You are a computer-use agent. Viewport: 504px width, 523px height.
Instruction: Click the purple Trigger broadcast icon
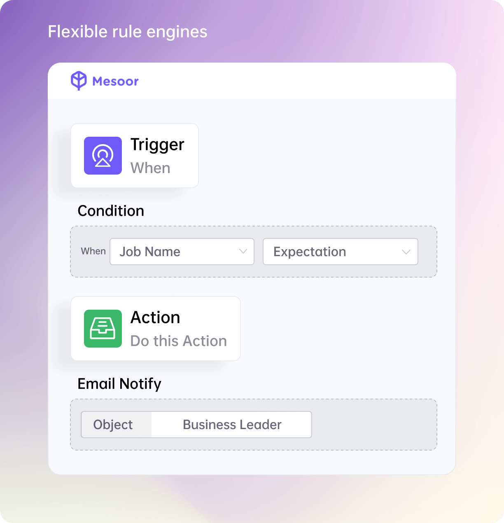click(103, 156)
